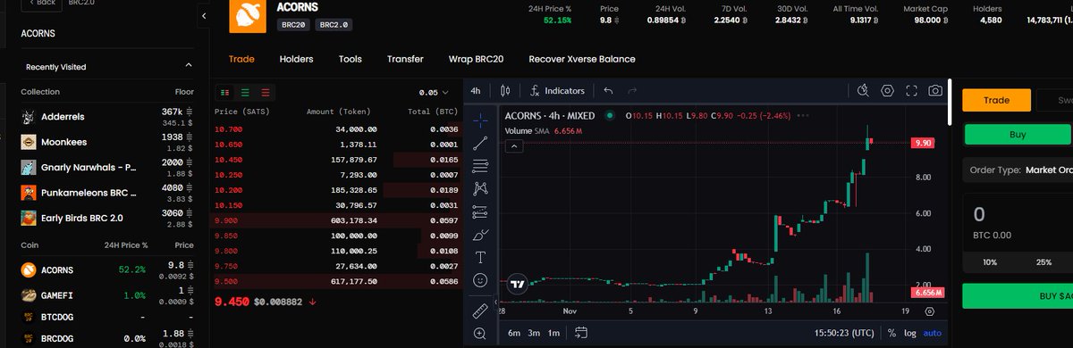
Task: Click the green Buy button
Action: [x=1018, y=135]
